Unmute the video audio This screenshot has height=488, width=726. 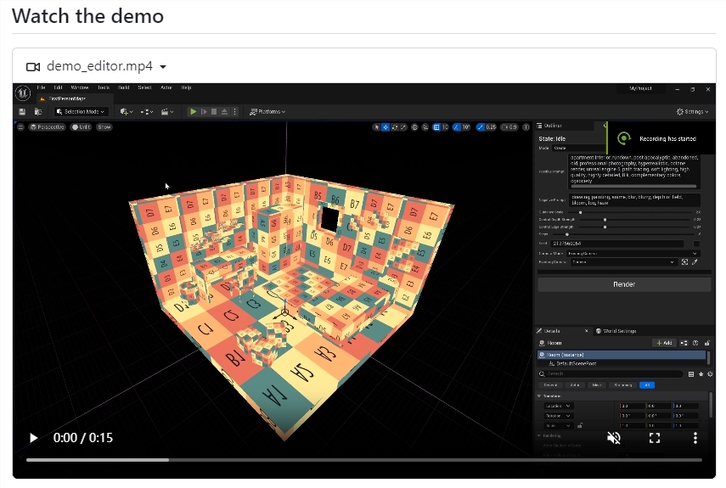point(614,438)
